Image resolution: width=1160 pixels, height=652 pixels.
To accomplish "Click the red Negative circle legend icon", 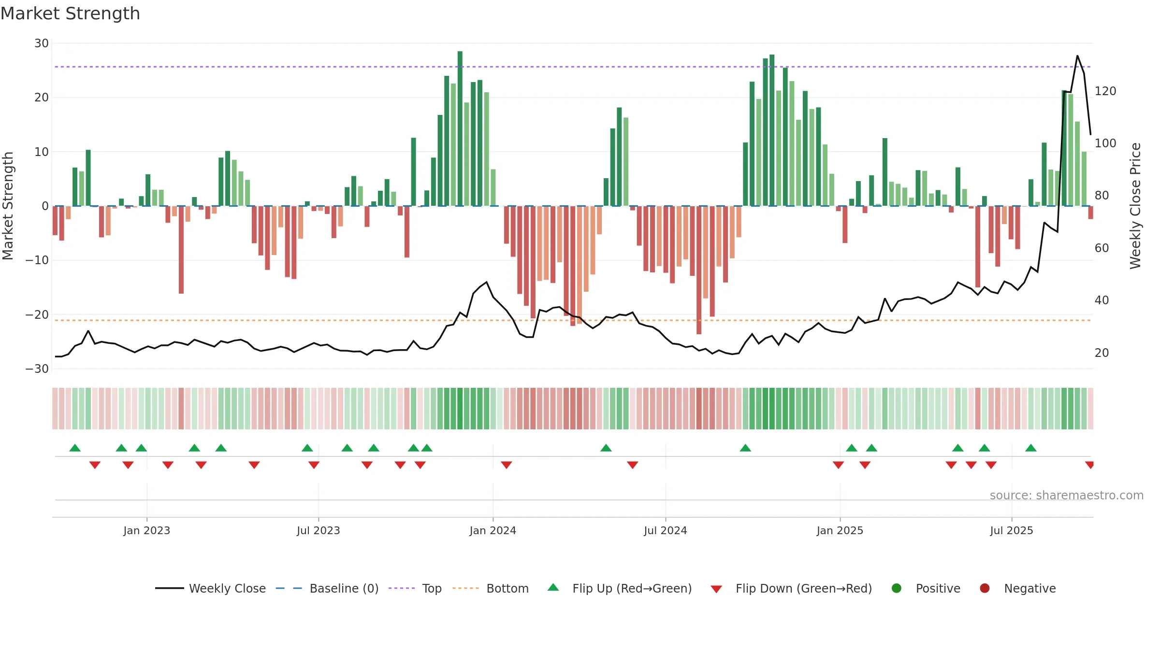I will (x=985, y=588).
